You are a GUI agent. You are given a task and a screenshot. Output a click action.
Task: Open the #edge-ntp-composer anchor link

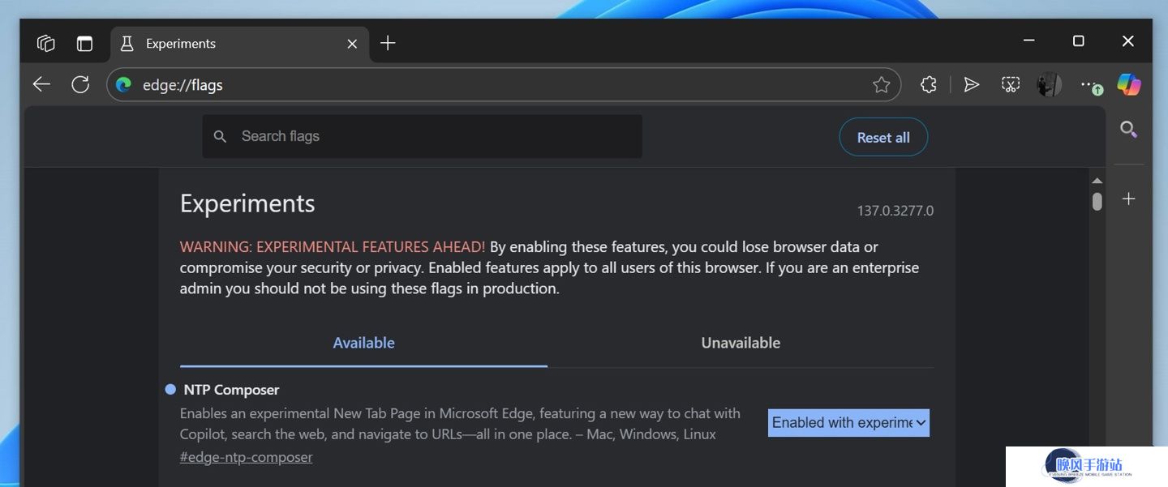point(247,457)
